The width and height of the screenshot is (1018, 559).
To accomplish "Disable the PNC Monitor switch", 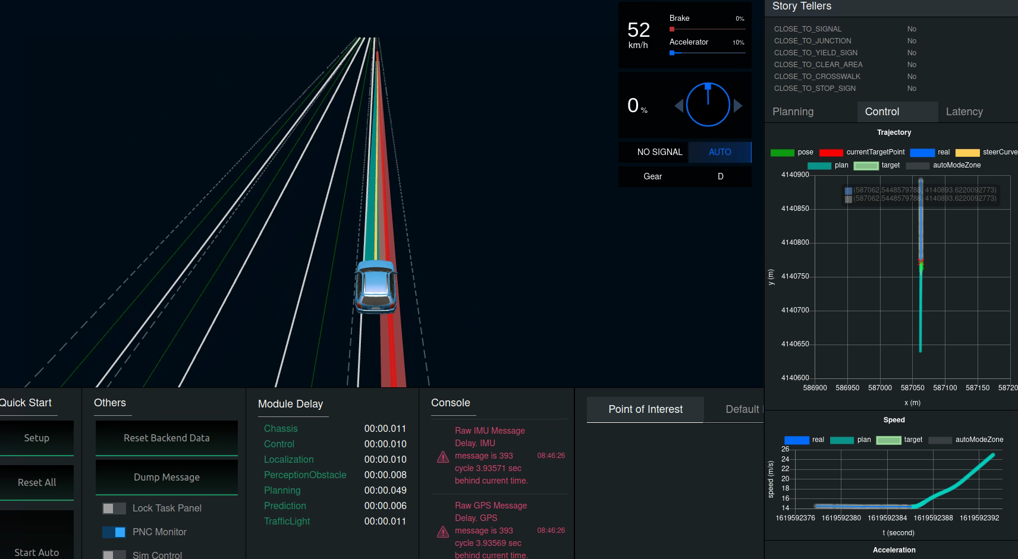I will tap(114, 532).
